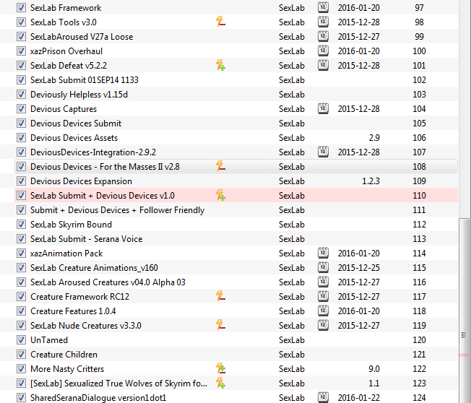
Task: Click SexLab category cell in UnTamed row
Action: (x=292, y=340)
